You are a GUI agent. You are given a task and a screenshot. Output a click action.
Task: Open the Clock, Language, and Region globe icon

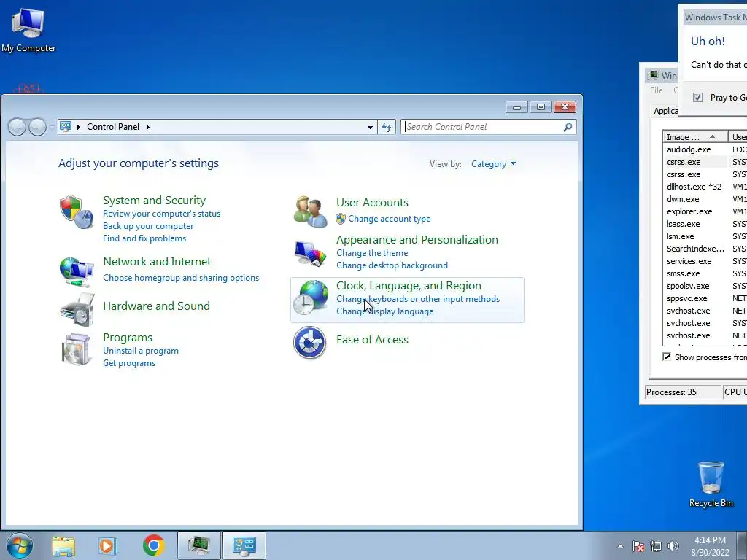click(x=310, y=297)
